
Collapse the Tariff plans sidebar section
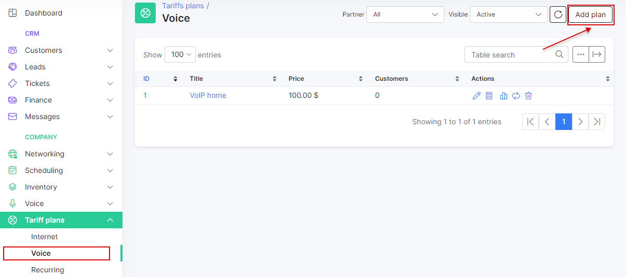click(61, 220)
